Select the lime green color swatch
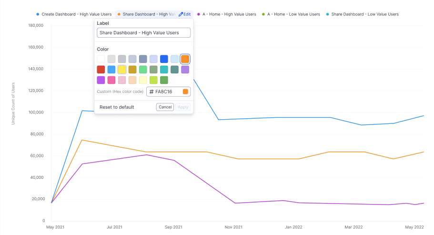 click(153, 80)
